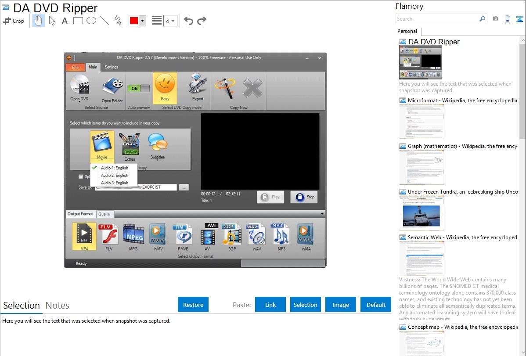The width and height of the screenshot is (526, 356).
Task: Choose Audio 2: English track
Action: tap(115, 175)
